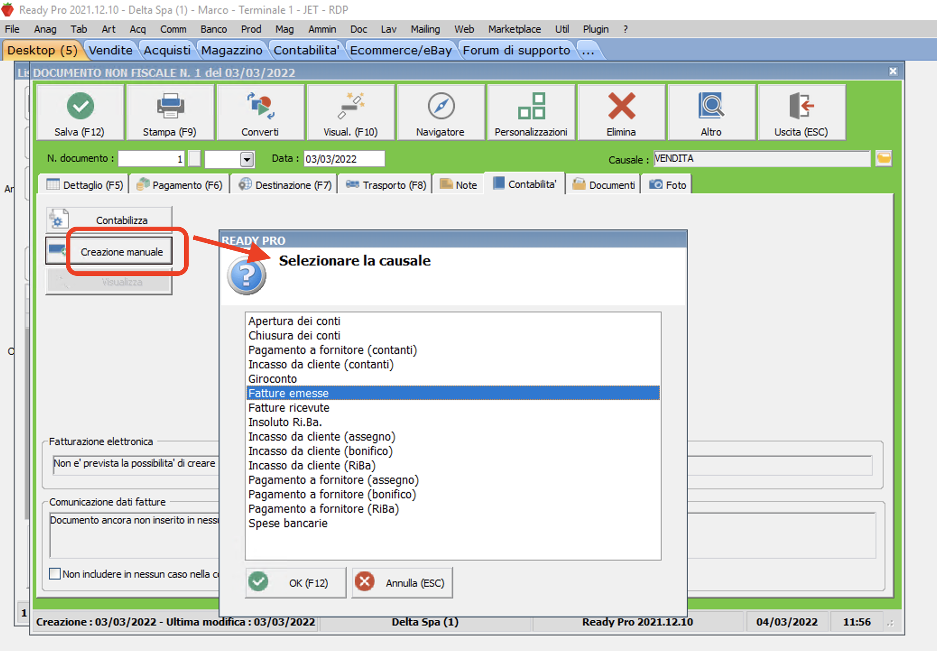
Task: Switch to the Desktop (5) tab
Action: (42, 50)
